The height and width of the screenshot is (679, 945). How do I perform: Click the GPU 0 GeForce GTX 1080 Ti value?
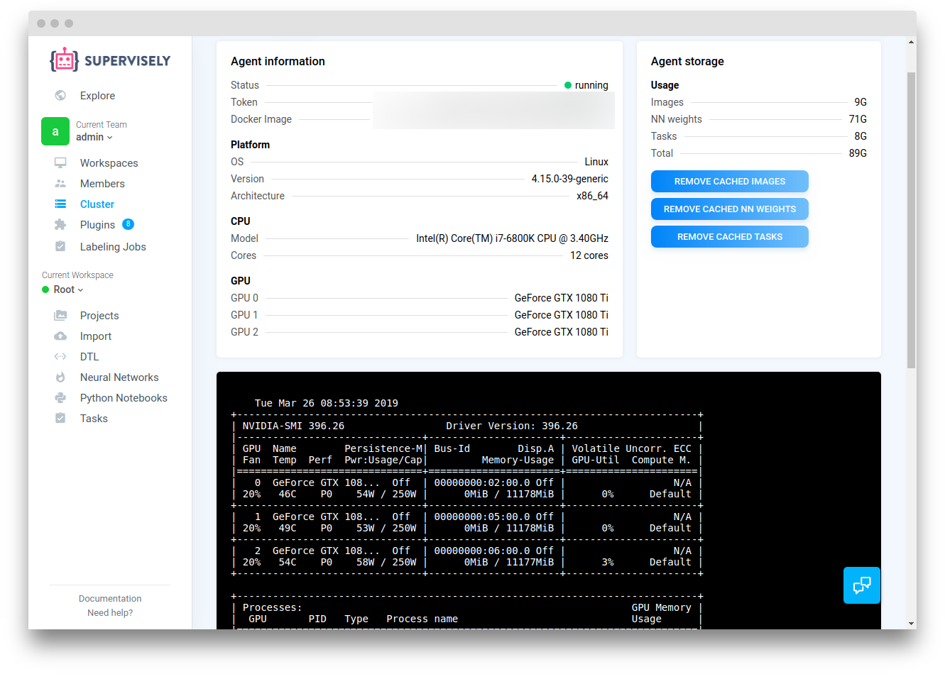[x=561, y=298]
